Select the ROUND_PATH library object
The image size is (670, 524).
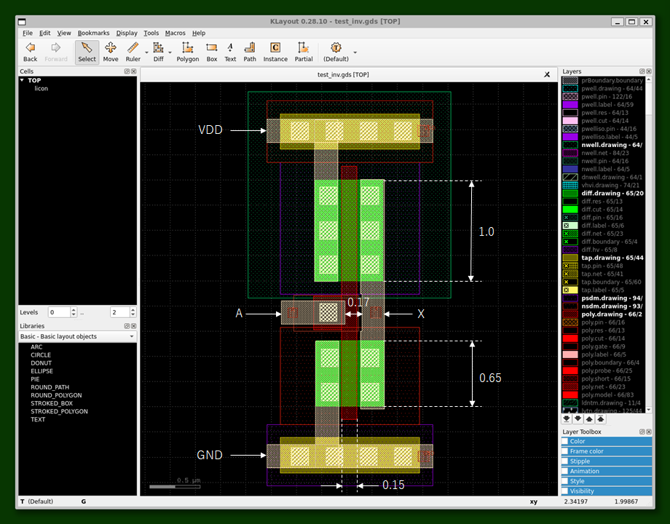pyautogui.click(x=50, y=387)
